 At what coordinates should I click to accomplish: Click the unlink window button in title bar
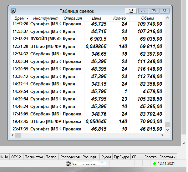tap(131, 11)
